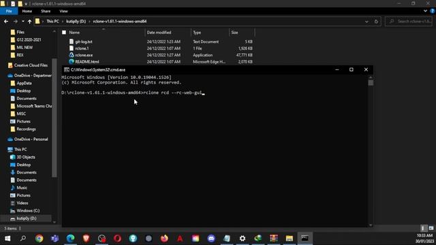Screen dimensions: 436x245
Task: Select the README.html Edge file icon
Action: pyautogui.click(x=72, y=62)
